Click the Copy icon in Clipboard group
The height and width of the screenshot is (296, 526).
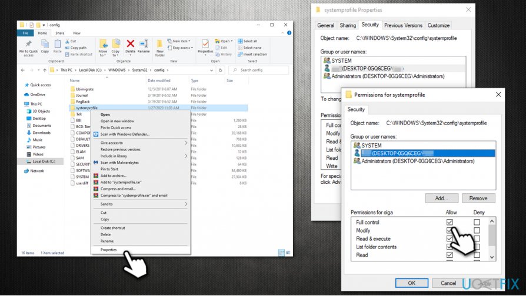pyautogui.click(x=45, y=44)
